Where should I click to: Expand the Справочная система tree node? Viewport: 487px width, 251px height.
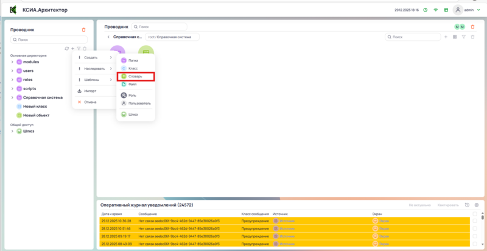[x=12, y=97]
